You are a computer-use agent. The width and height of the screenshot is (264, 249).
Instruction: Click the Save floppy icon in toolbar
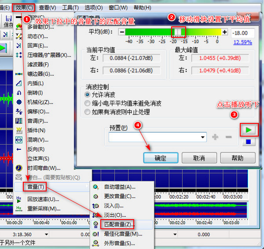click(x=8, y=18)
